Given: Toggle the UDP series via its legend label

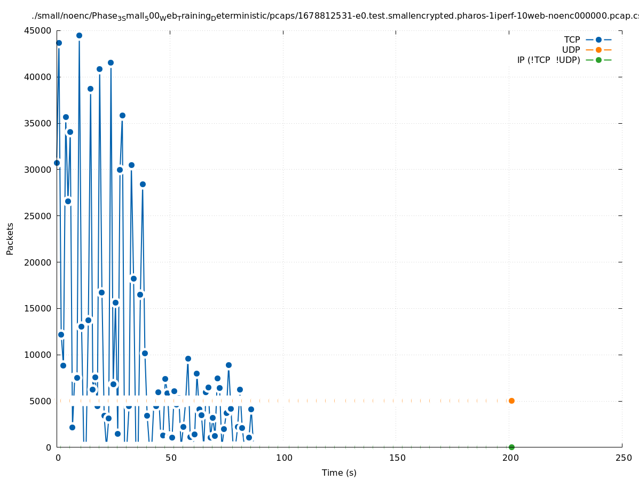Looking at the screenshot, I should coord(571,50).
